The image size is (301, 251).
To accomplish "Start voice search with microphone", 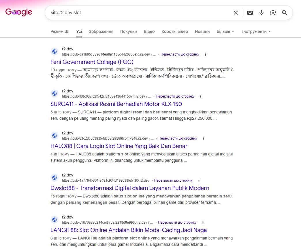I will [261, 13].
